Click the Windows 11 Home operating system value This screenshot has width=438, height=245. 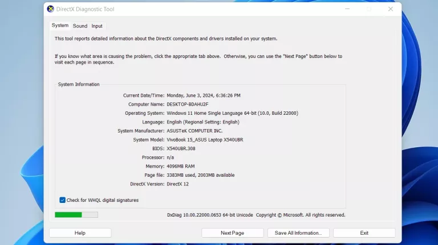click(x=233, y=113)
